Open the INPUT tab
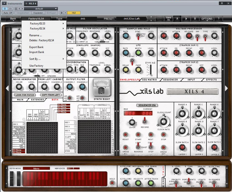 tap(191, 80)
